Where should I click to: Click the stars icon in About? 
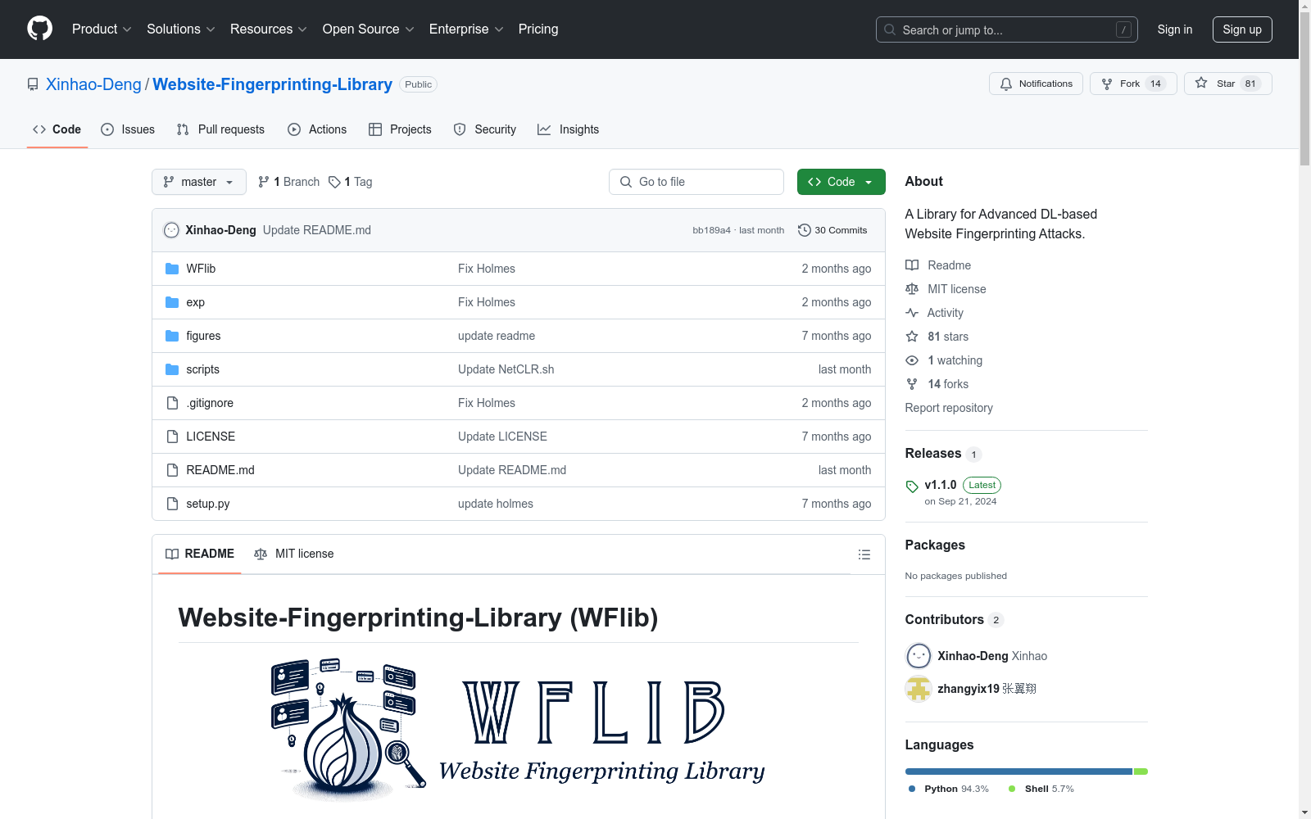click(912, 337)
